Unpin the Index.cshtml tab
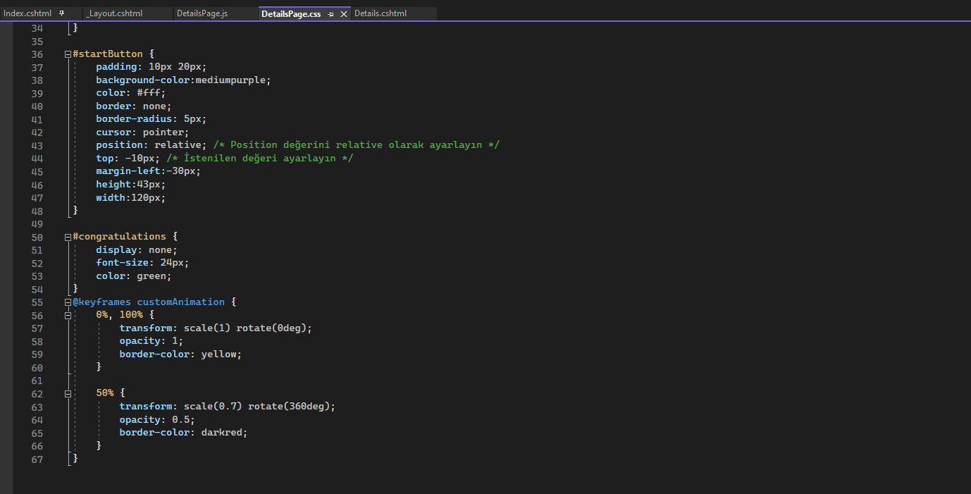This screenshot has width=971, height=494. [62, 12]
